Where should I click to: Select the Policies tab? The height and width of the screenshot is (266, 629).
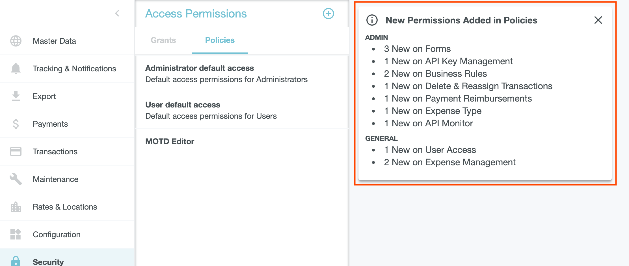220,40
